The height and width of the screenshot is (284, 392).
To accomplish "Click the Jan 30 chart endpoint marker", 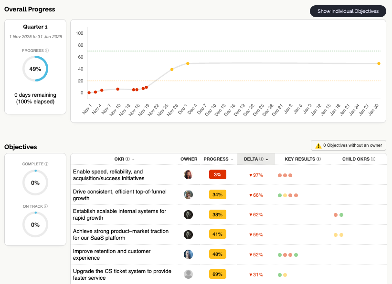I will pyautogui.click(x=379, y=62).
